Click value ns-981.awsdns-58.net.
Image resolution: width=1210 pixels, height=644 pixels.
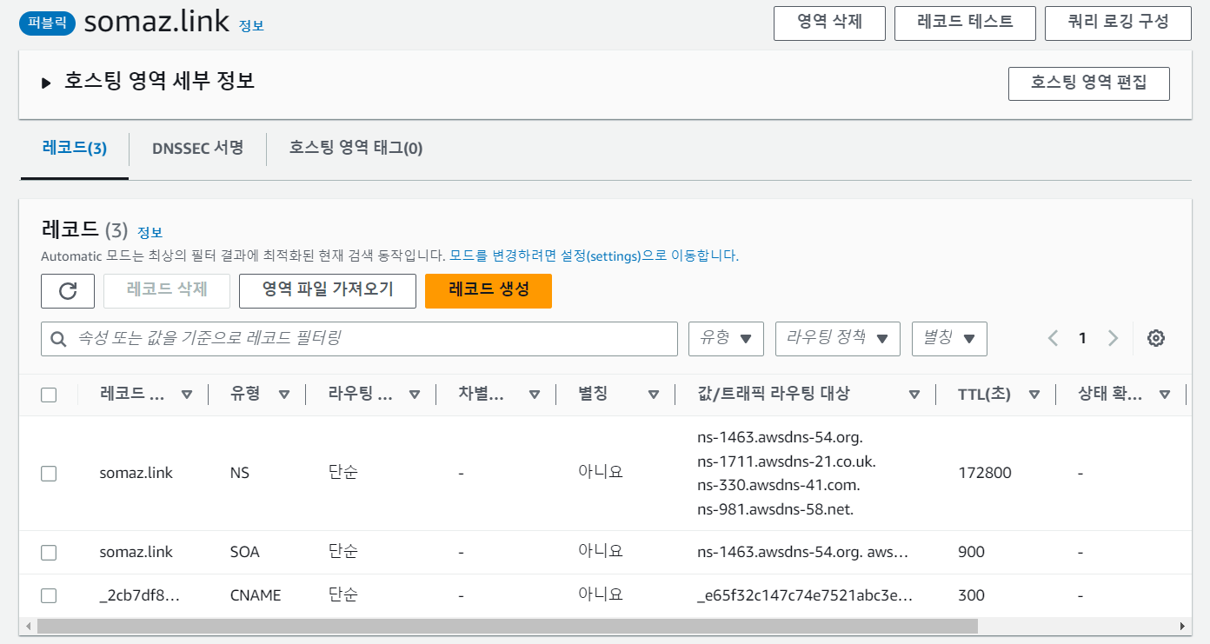coord(775,509)
